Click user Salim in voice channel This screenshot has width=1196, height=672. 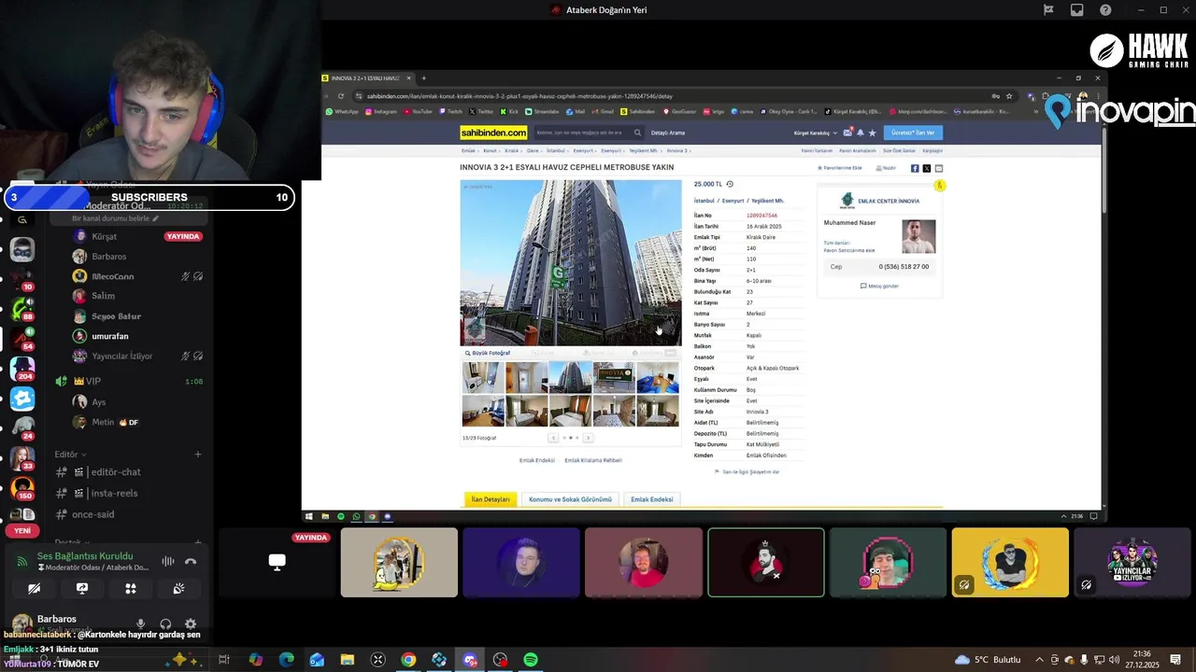pyautogui.click(x=103, y=296)
